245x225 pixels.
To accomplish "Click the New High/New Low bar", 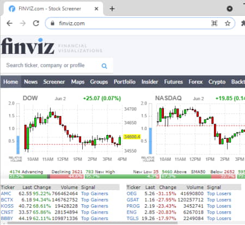I will (122, 177).
